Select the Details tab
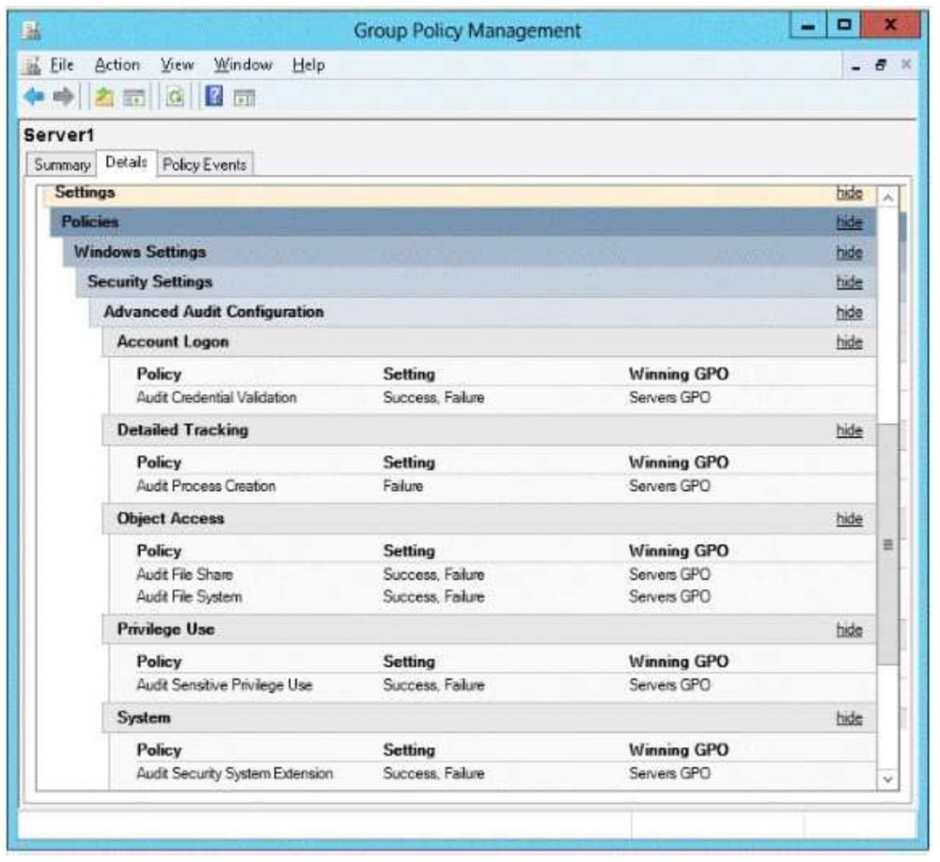 pos(127,163)
